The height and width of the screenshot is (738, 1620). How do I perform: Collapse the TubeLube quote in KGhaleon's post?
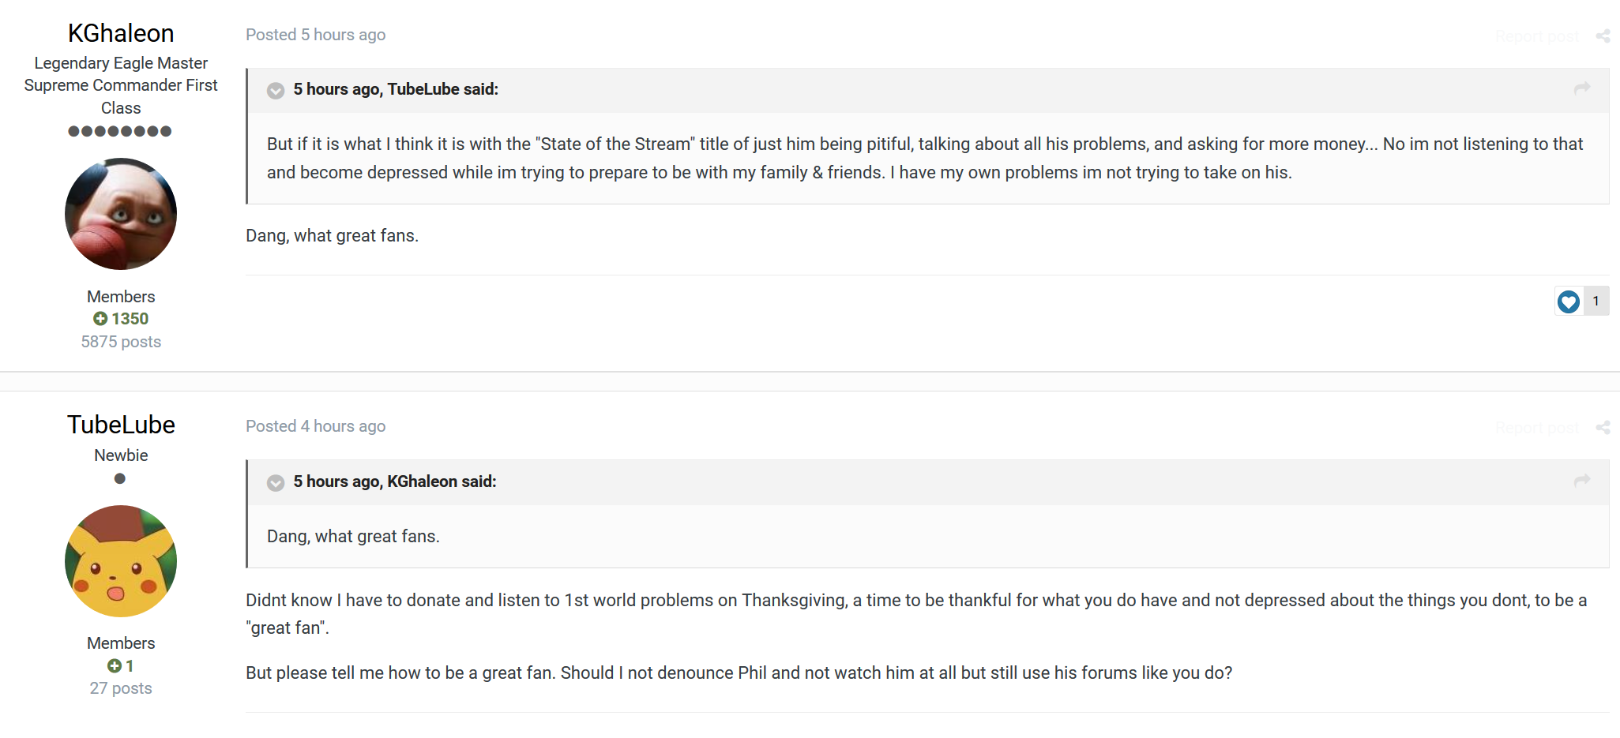point(276,91)
